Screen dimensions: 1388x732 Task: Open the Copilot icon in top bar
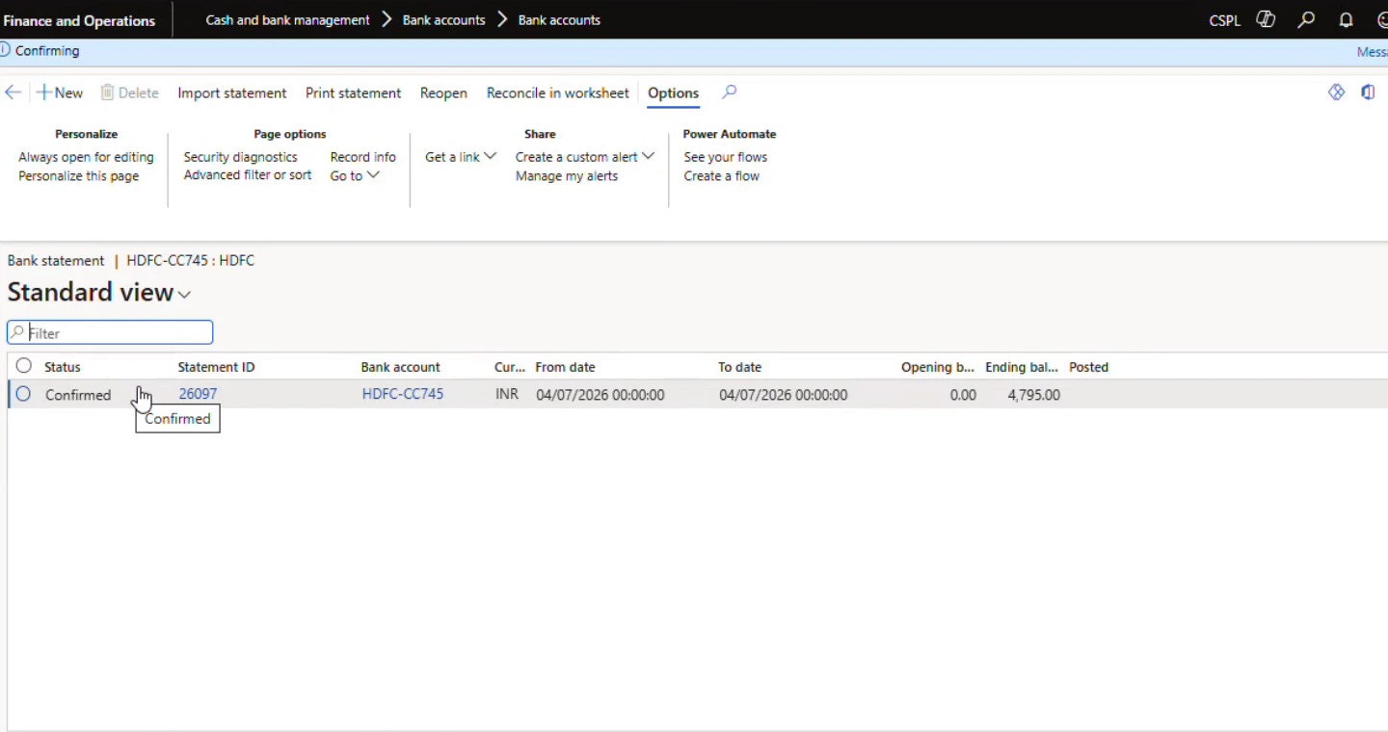1266,19
